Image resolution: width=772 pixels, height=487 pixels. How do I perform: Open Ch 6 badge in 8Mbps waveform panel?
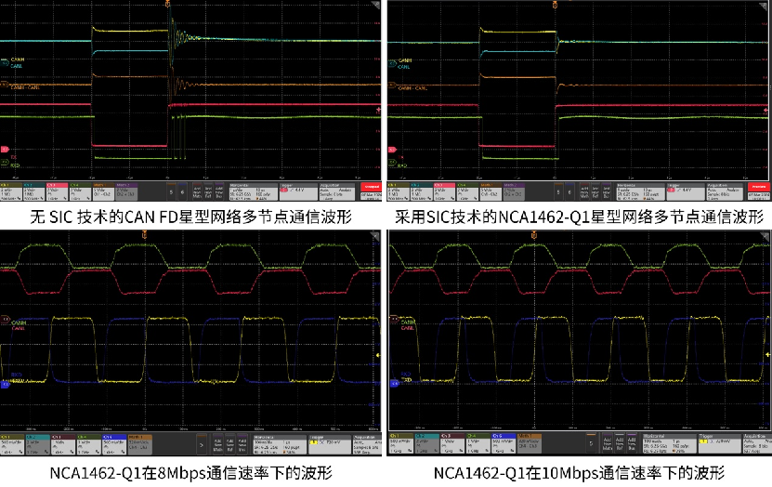[114, 444]
